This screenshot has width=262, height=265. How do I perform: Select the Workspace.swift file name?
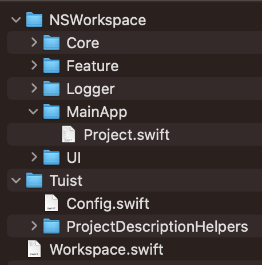coord(106,250)
